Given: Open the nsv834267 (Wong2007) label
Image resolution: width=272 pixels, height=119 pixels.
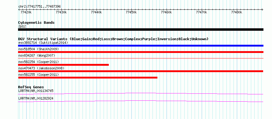Looking at the screenshot, I should tap(37, 55).
